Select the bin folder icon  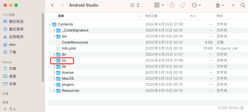click(x=58, y=36)
